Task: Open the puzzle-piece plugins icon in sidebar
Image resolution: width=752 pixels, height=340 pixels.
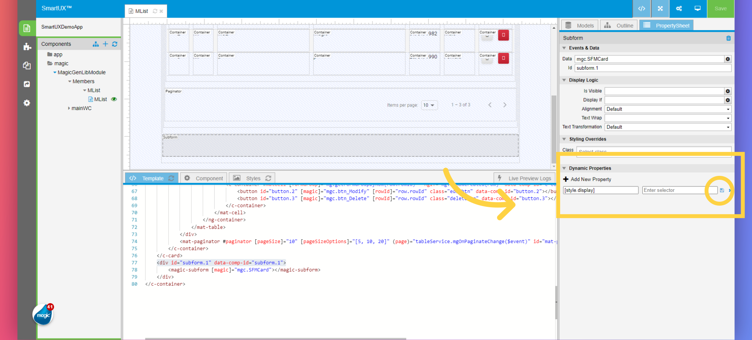Action: coord(27,47)
